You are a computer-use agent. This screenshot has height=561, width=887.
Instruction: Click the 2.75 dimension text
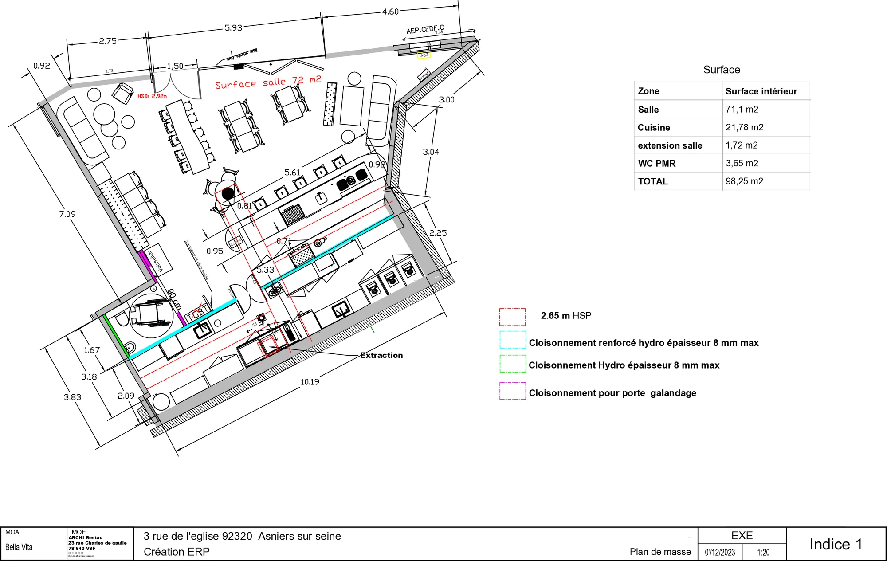point(108,41)
